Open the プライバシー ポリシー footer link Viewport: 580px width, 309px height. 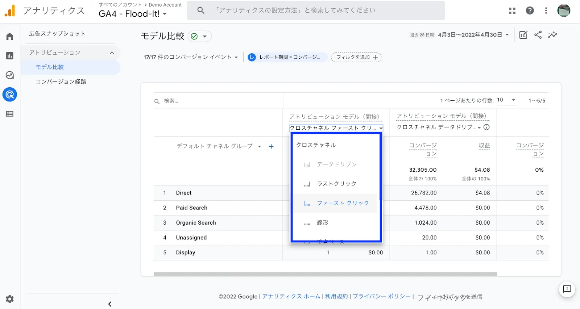point(382,296)
